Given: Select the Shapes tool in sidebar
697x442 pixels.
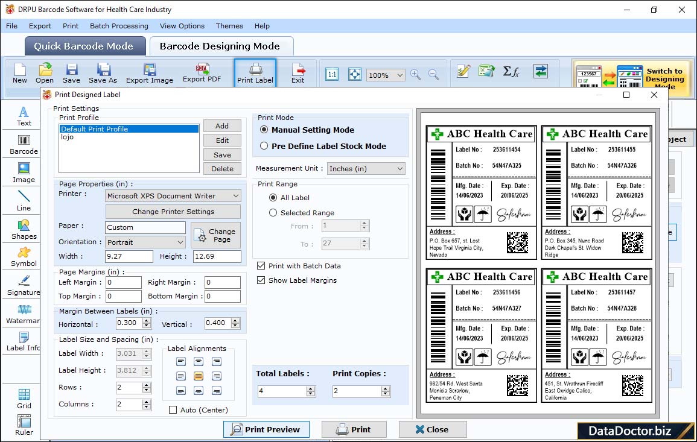Looking at the screenshot, I should coord(24,230).
